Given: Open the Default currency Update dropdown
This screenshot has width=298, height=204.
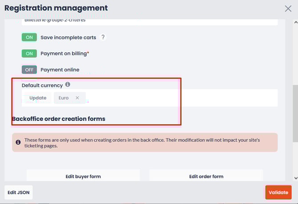Looking at the screenshot, I should click(x=38, y=98).
